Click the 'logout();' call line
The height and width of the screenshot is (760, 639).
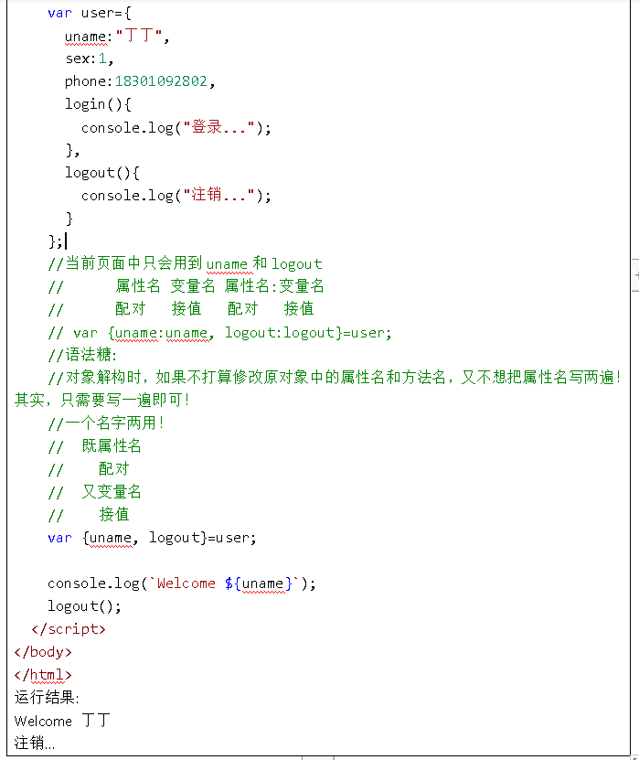[x=84, y=605]
